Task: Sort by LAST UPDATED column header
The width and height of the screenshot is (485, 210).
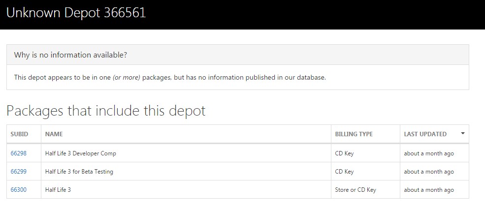Action: tap(425, 134)
